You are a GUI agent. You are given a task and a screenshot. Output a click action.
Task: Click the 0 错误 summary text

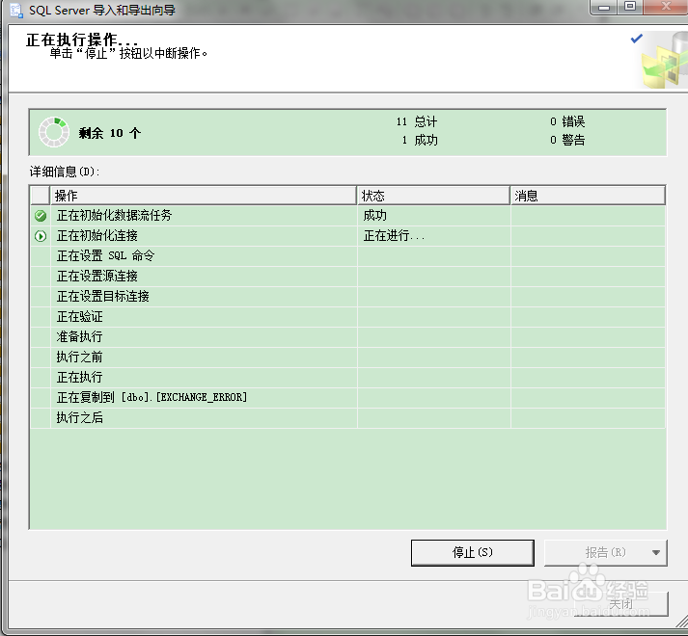tap(567, 121)
